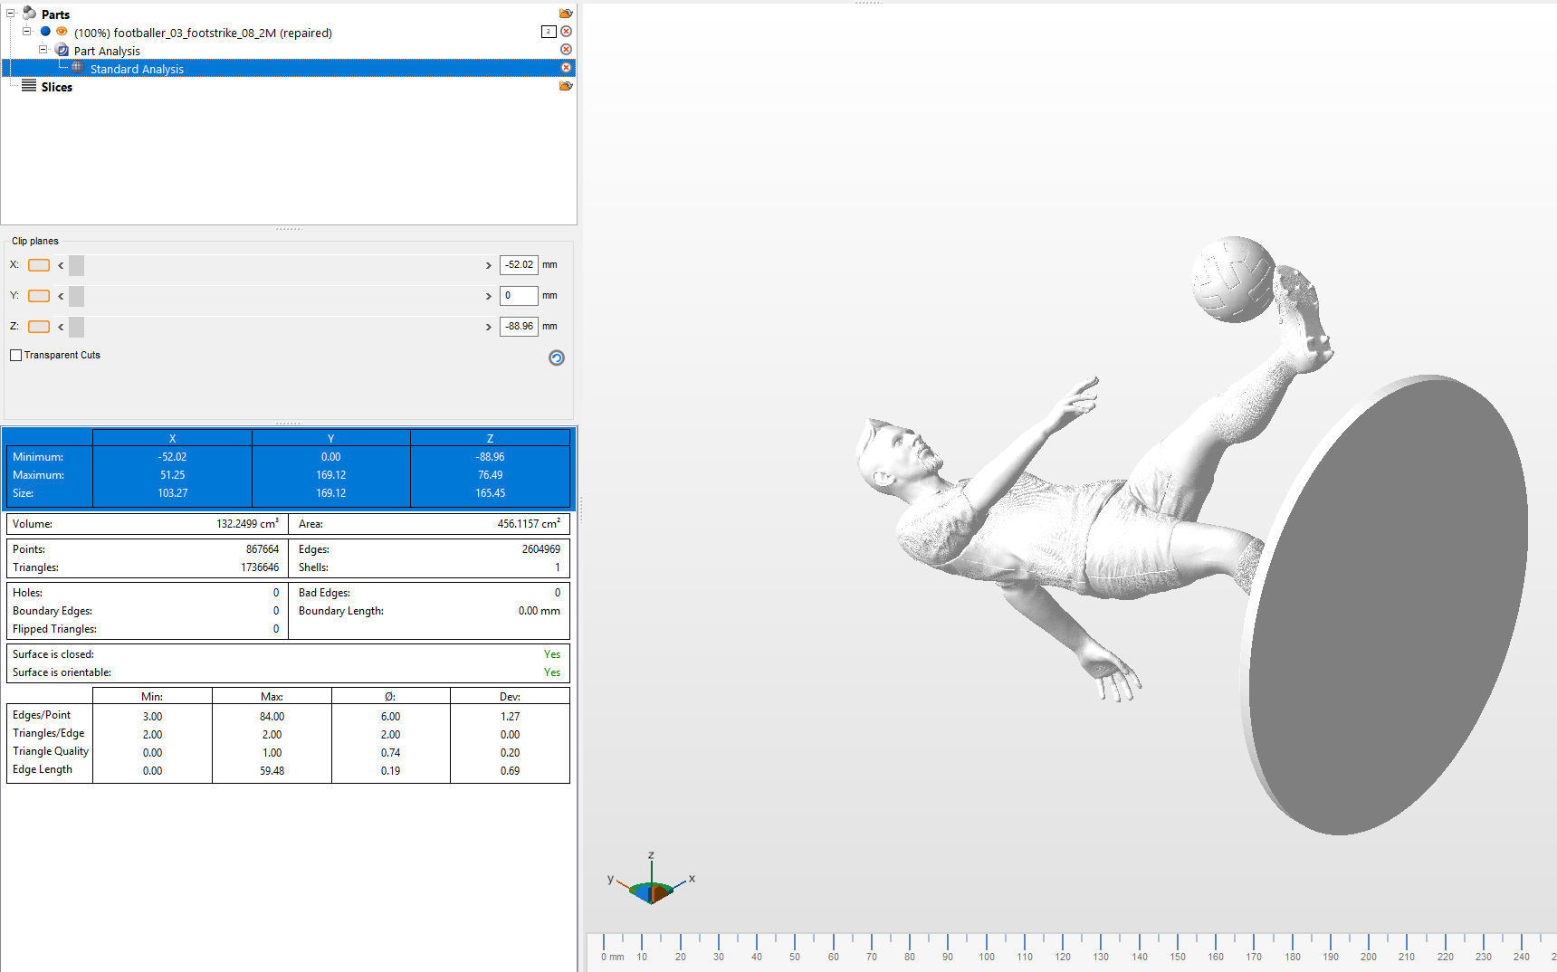Remove Standard Analysis with its red X
The image size is (1557, 972).
pos(566,68)
